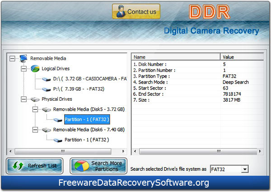Open FreewareDataRecoverySoftware.org link
This screenshot has height=192, width=271.
coord(134,183)
